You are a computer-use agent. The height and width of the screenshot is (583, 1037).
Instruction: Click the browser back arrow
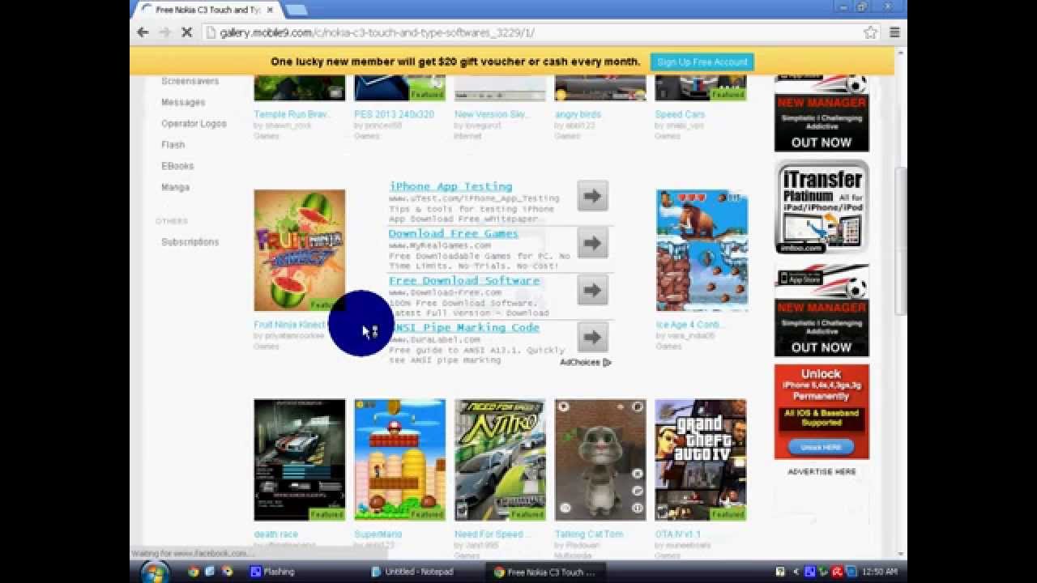pos(143,32)
